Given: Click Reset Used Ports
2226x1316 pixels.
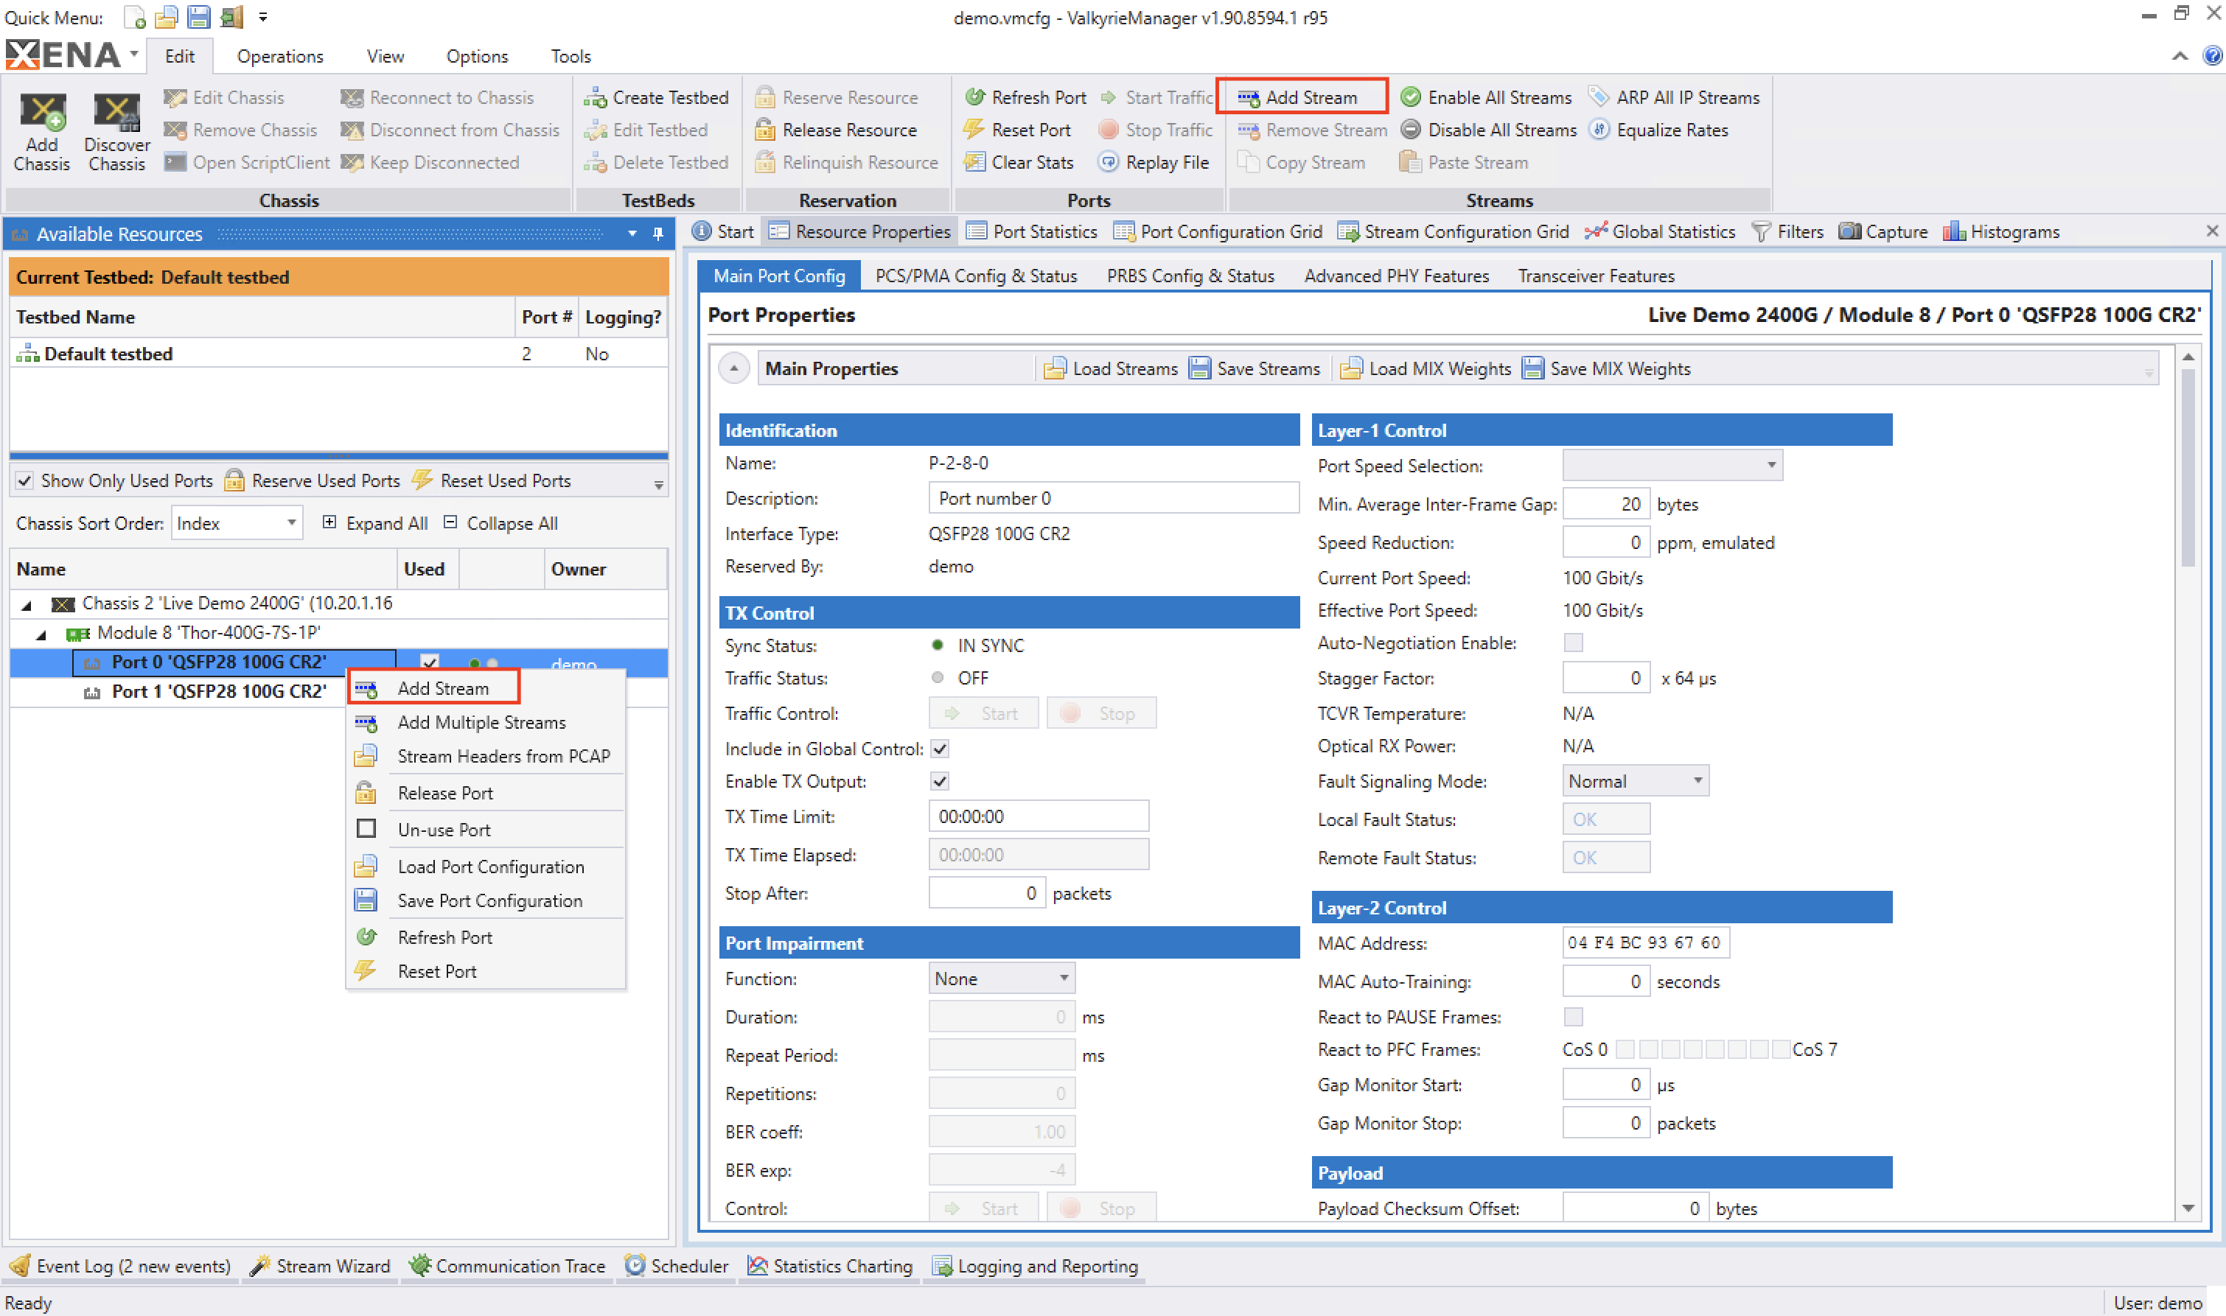Looking at the screenshot, I should tap(493, 480).
